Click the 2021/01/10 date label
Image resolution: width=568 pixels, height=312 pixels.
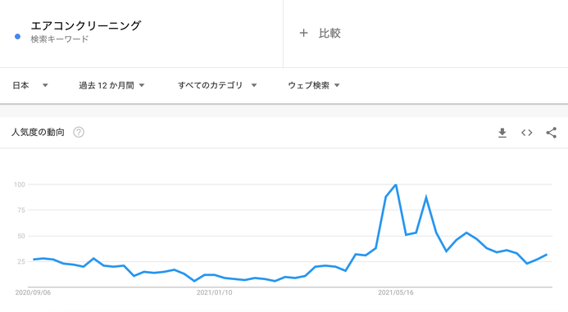[x=215, y=292]
